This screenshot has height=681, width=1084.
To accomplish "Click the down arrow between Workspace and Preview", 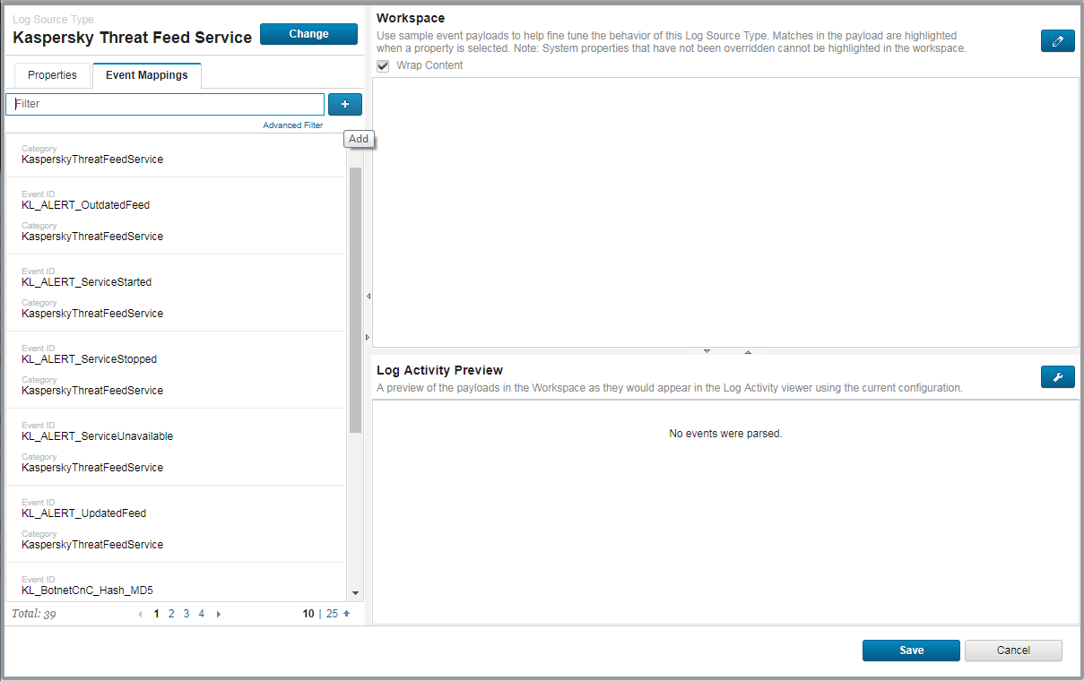I will tap(707, 351).
